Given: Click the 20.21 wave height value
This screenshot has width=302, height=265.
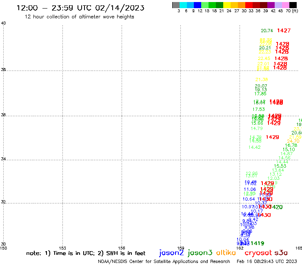Looking at the screenshot, I should tap(265, 48).
